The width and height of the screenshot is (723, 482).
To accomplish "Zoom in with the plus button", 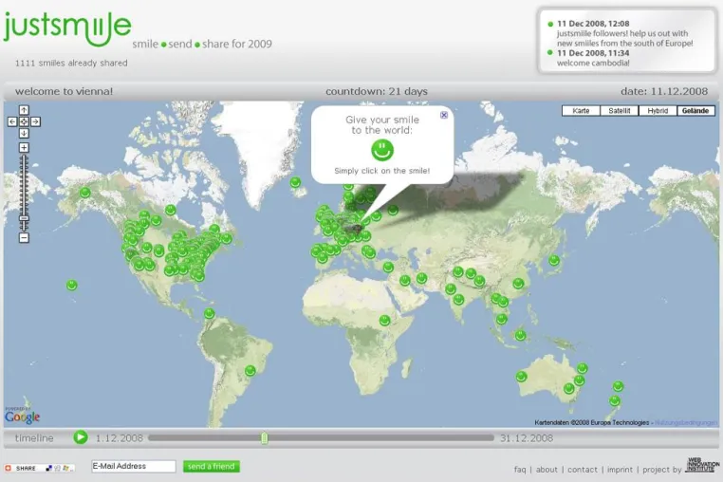I will pos(24,148).
